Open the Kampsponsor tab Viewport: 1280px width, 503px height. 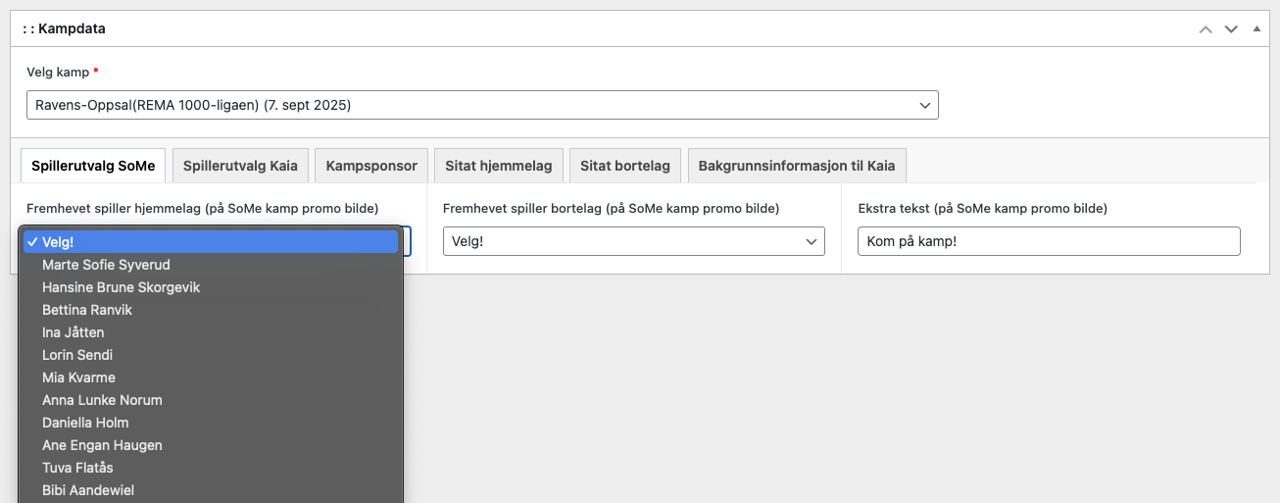click(x=371, y=166)
